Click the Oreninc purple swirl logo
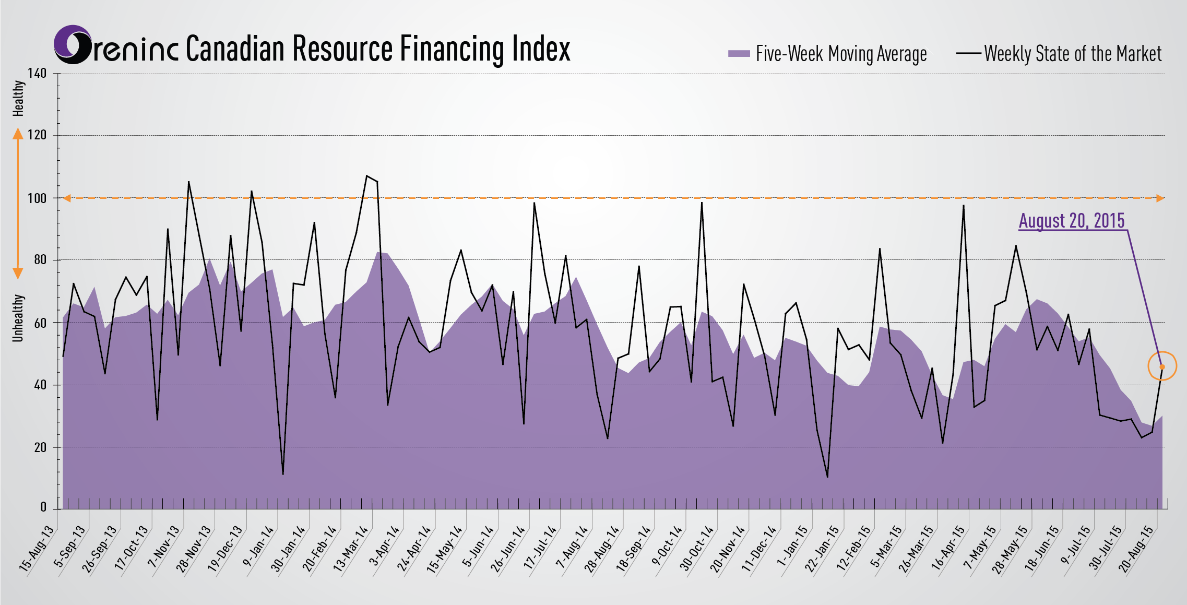The height and width of the screenshot is (605, 1187). click(x=73, y=44)
